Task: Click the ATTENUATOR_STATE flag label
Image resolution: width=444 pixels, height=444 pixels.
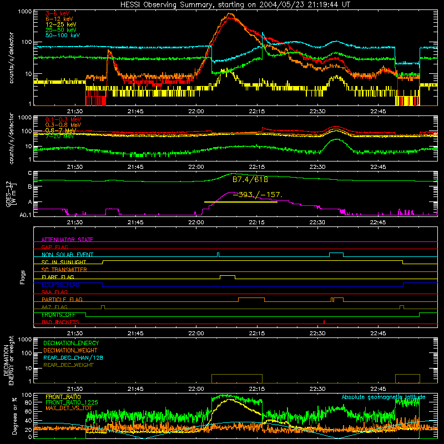Action: click(67, 240)
